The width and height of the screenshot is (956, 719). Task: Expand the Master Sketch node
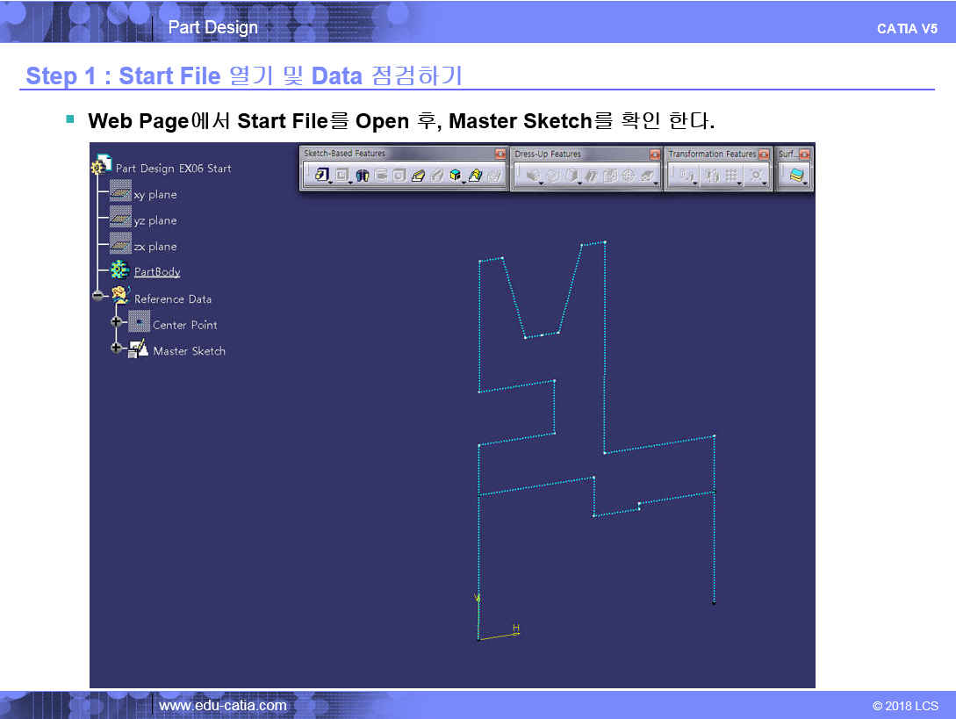pyautogui.click(x=116, y=349)
